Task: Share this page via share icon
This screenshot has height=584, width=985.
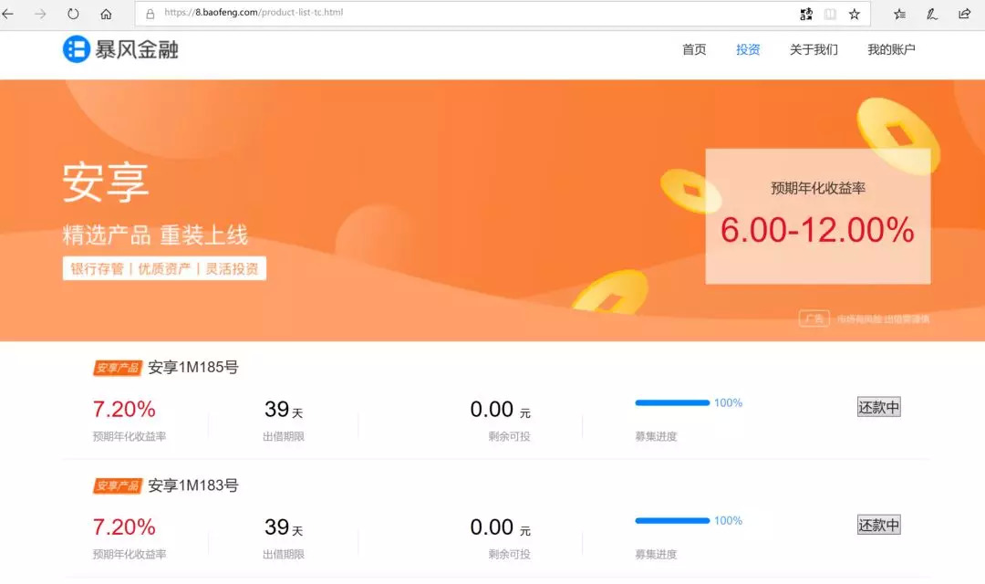Action: (x=964, y=14)
